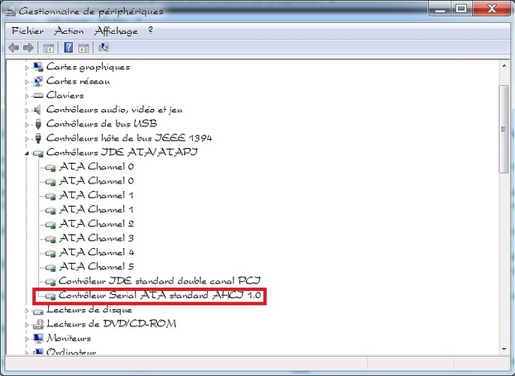Click the scan for hardware changes icon
The width and height of the screenshot is (515, 376).
point(104,47)
